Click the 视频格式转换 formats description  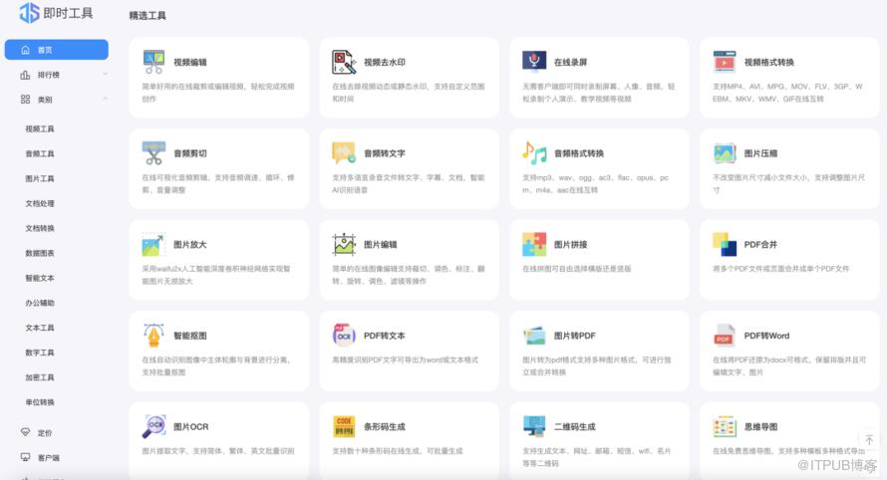(787, 93)
